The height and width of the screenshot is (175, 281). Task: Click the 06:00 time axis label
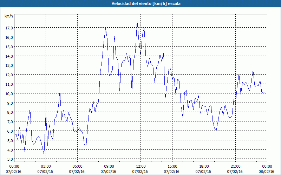(77, 167)
